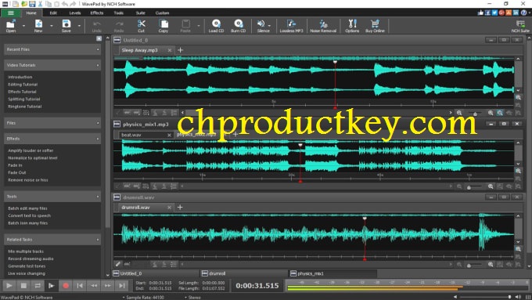Switch to the Effects ribbon tab
Viewport: 532px width, 300px height.
[x=97, y=13]
